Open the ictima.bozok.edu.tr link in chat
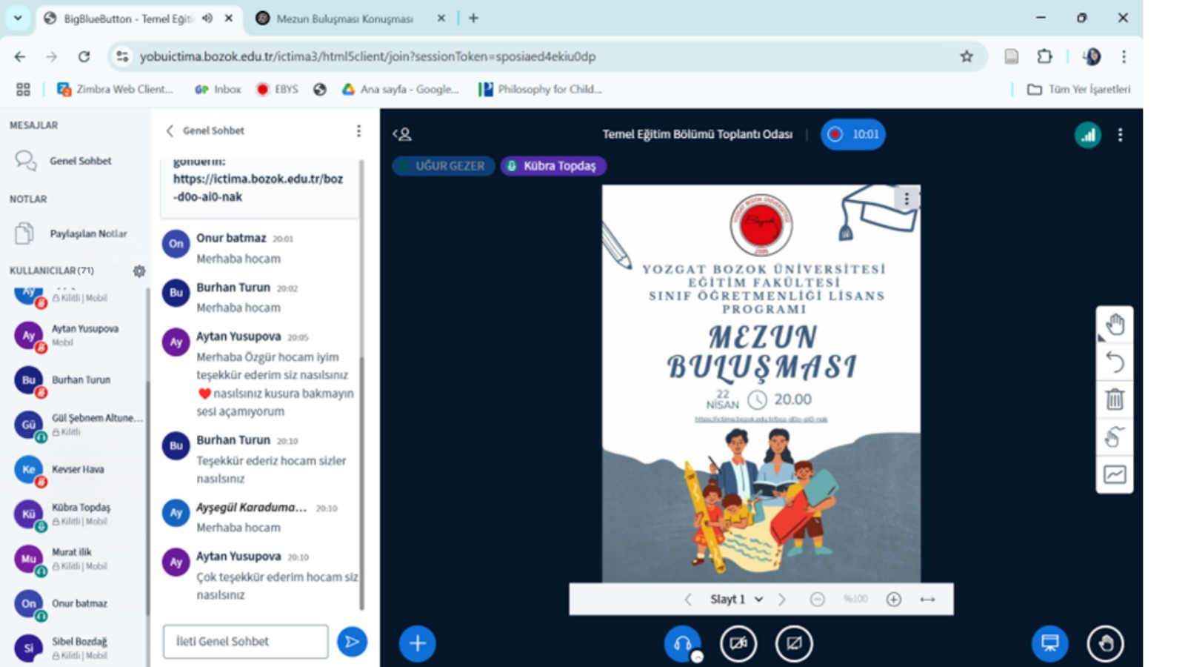The height and width of the screenshot is (667, 1185). click(258, 188)
